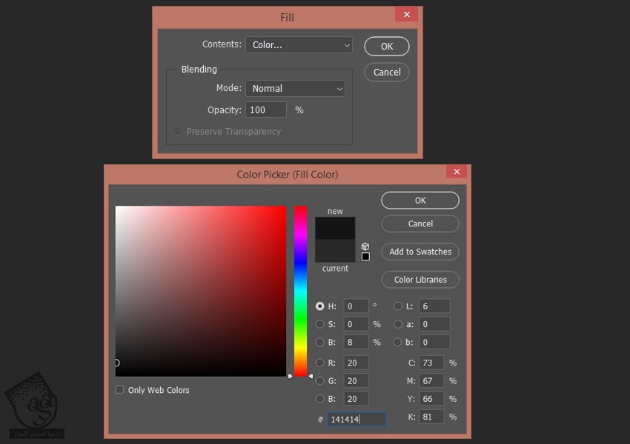
Task: Click the hex color input field
Action: pyautogui.click(x=356, y=419)
